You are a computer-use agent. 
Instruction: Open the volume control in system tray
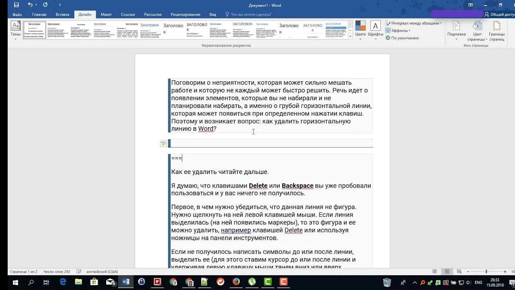point(468,282)
